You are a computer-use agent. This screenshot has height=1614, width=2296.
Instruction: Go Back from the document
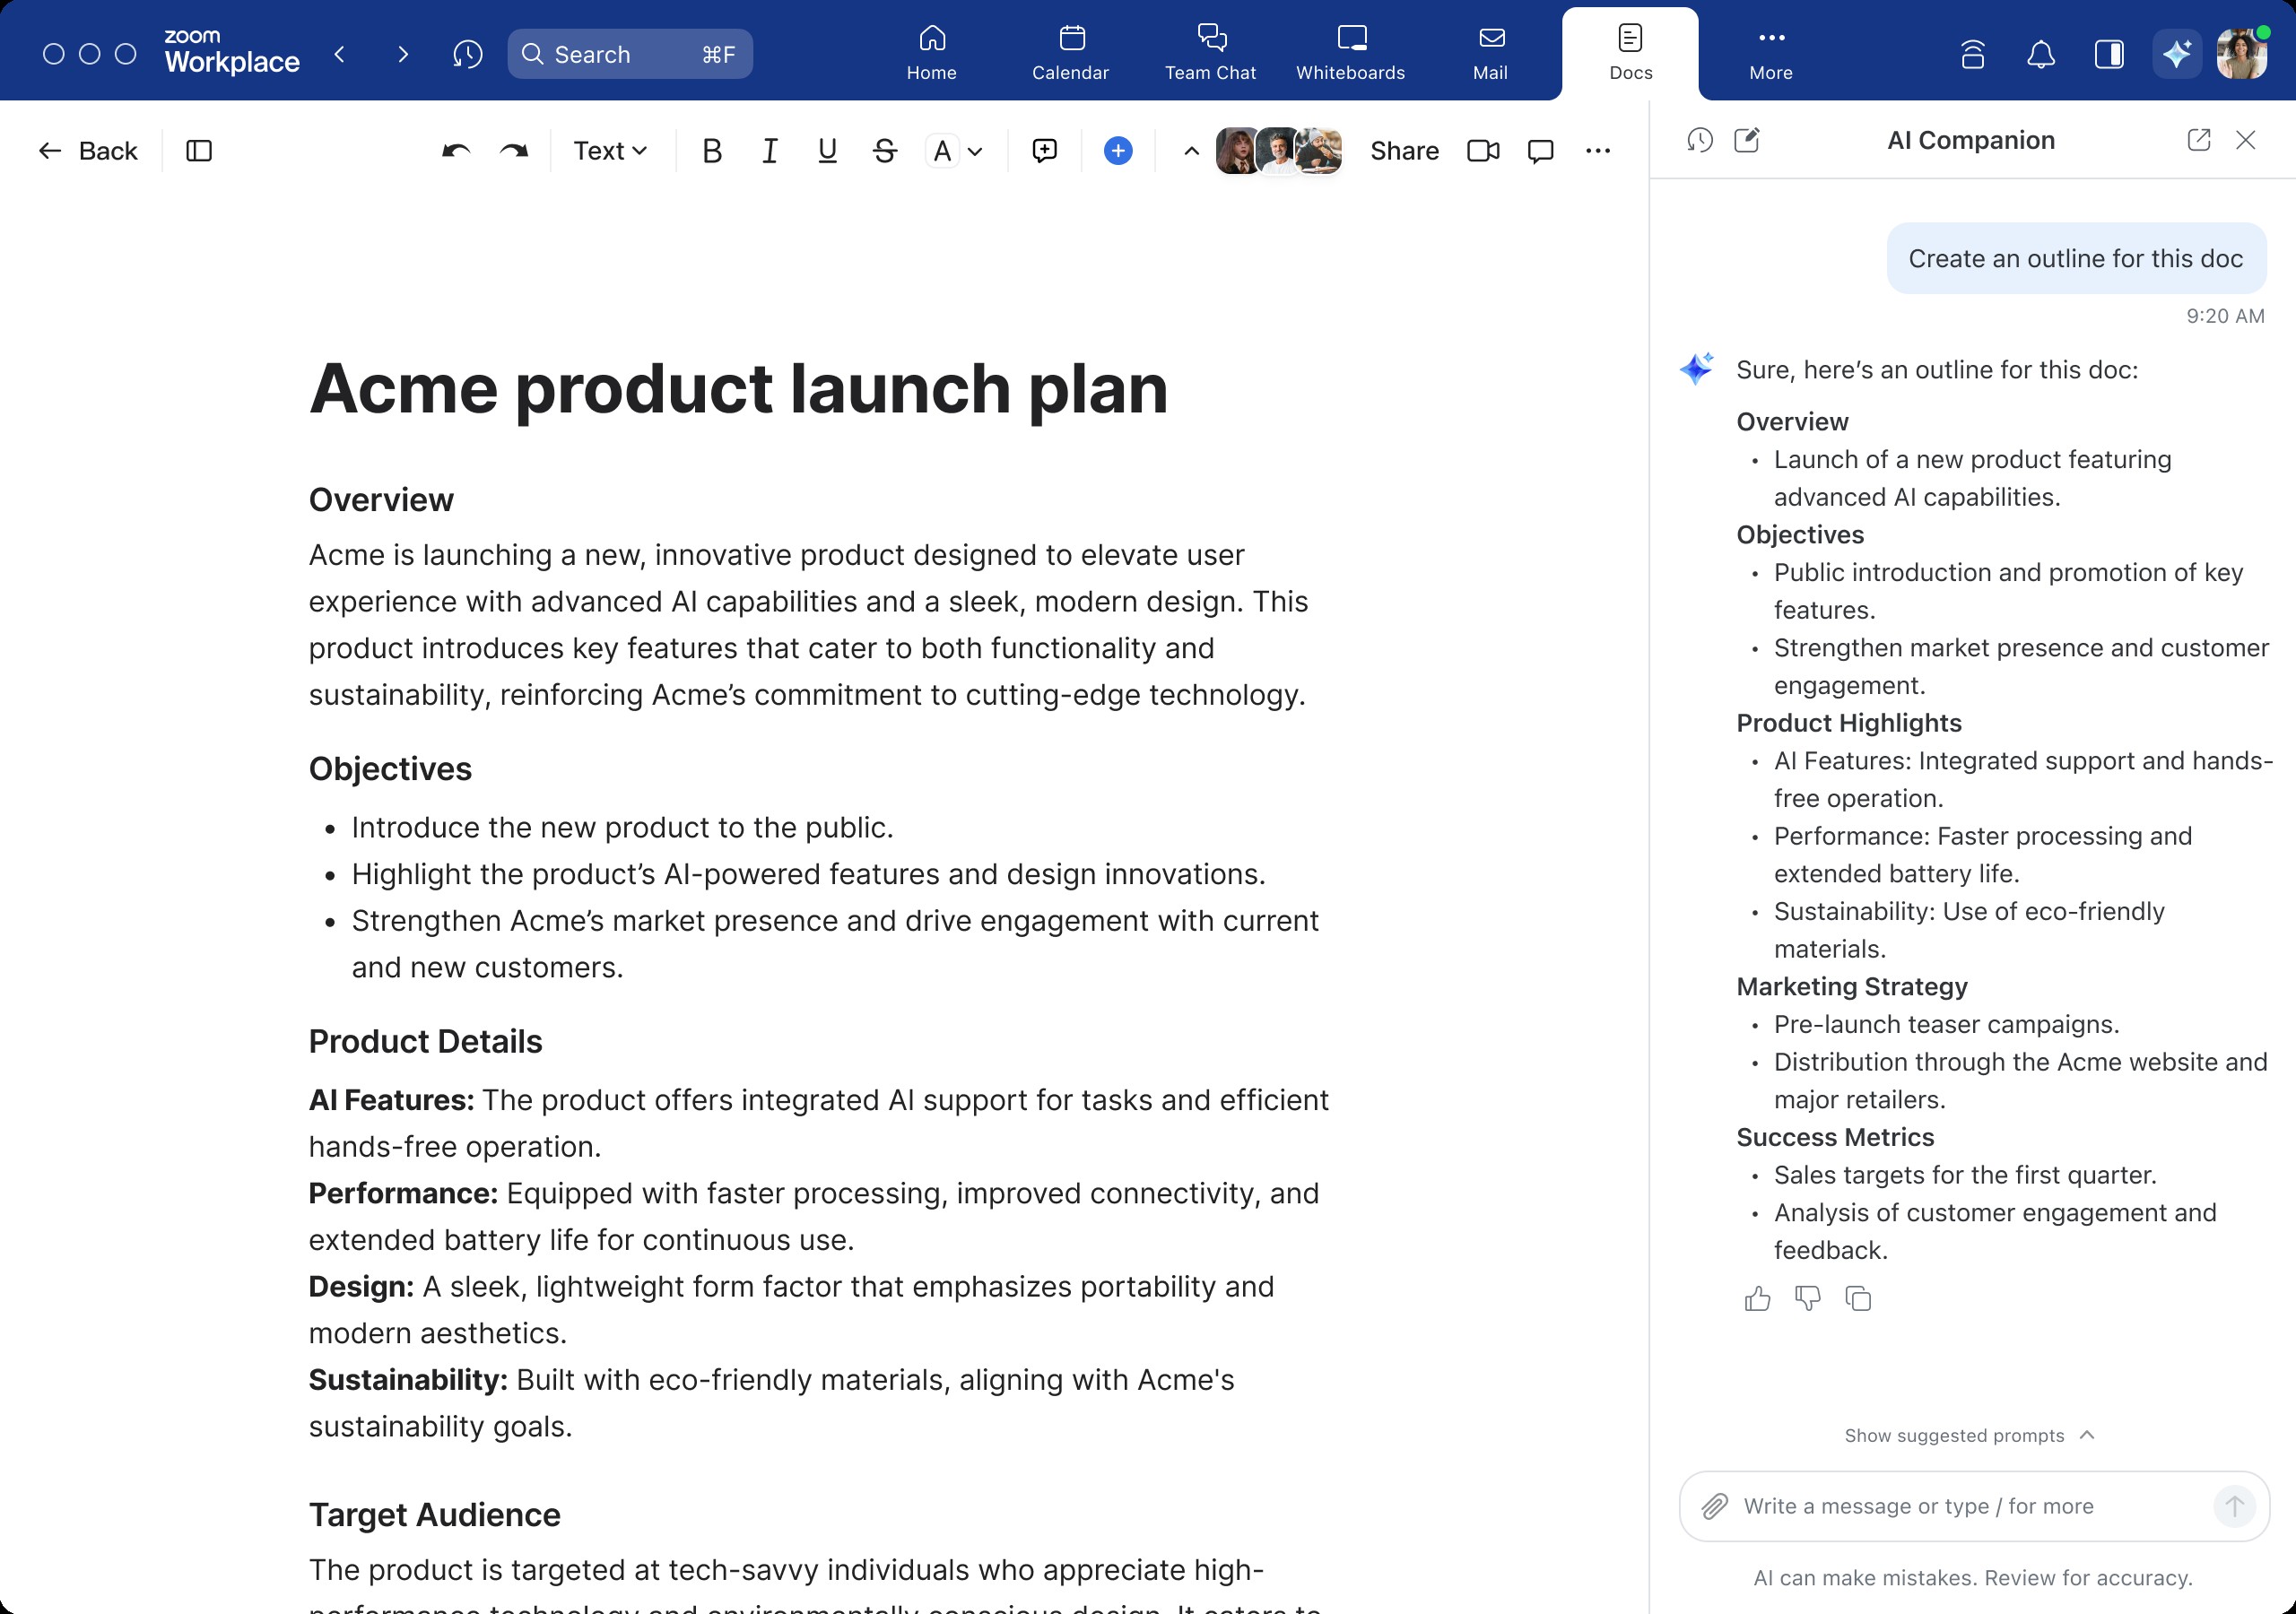(88, 151)
